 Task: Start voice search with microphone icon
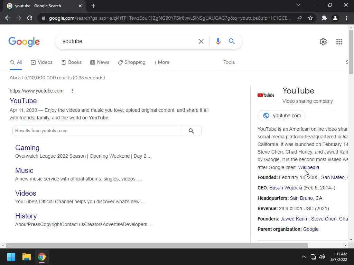pos(218,41)
